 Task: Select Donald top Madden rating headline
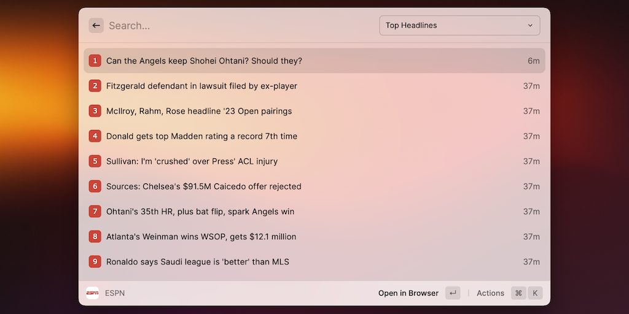[x=201, y=136]
